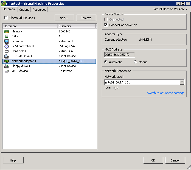Image resolution: width=191 pixels, height=170 pixels.
Task: Select the SCSI controller 0 icon
Action: coord(7,46)
